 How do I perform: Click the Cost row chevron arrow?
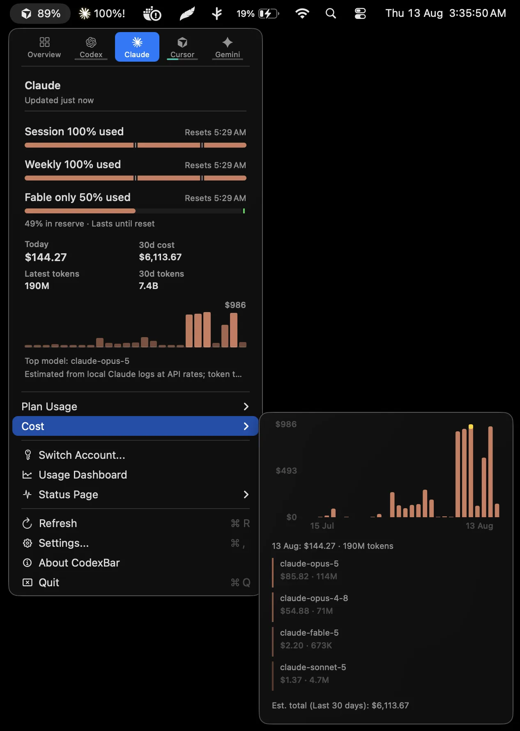pyautogui.click(x=246, y=426)
